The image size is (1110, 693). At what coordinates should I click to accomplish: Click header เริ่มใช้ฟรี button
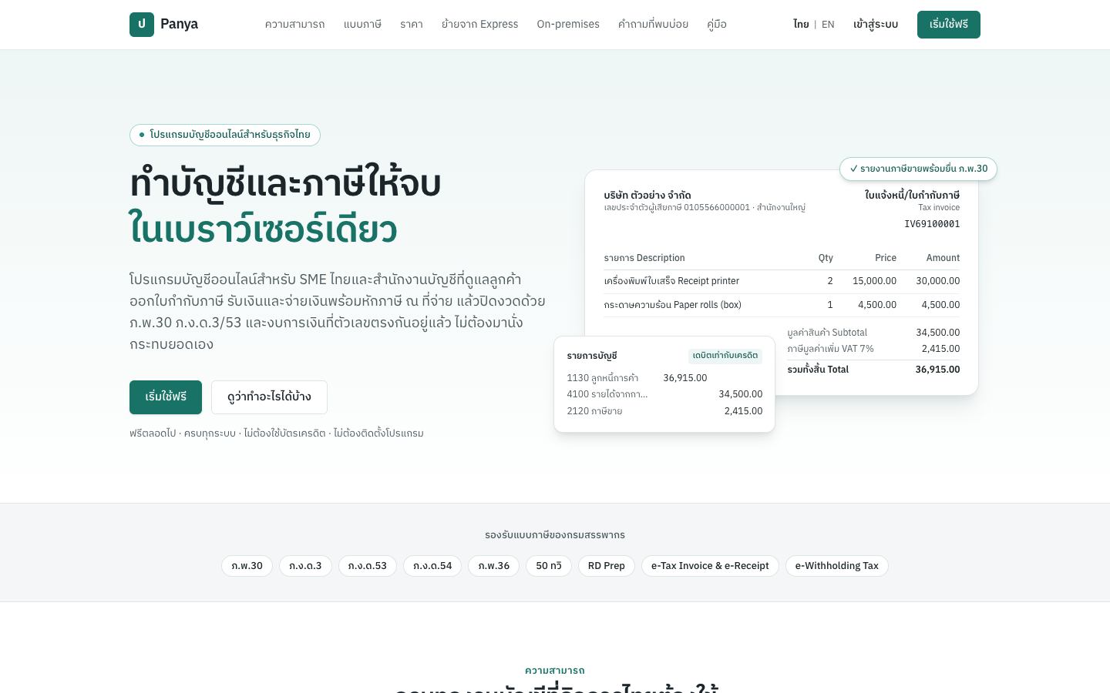coord(949,25)
